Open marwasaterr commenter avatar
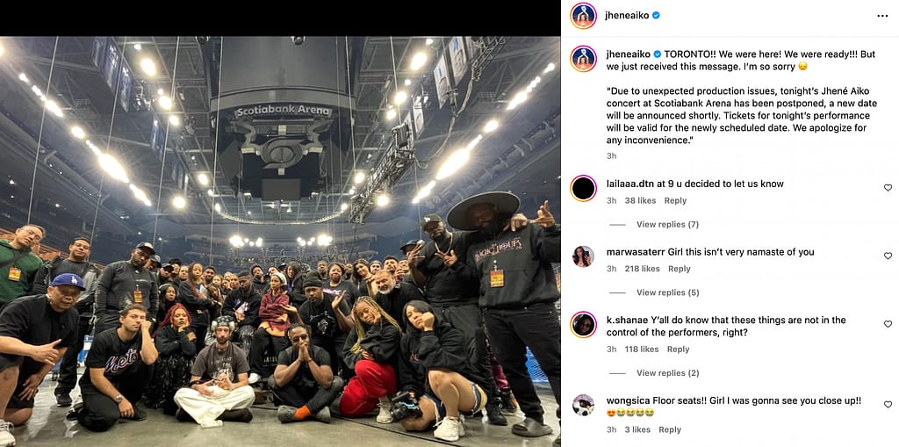This screenshot has height=447, width=899. click(583, 256)
